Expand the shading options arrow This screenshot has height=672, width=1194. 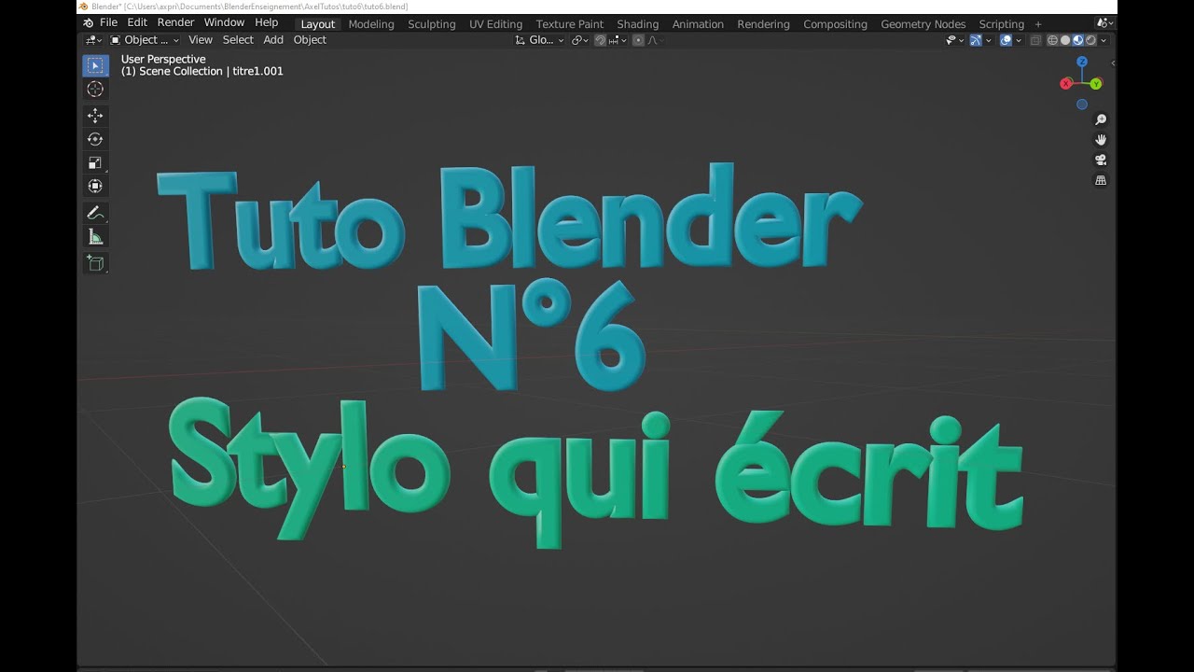click(x=1104, y=40)
